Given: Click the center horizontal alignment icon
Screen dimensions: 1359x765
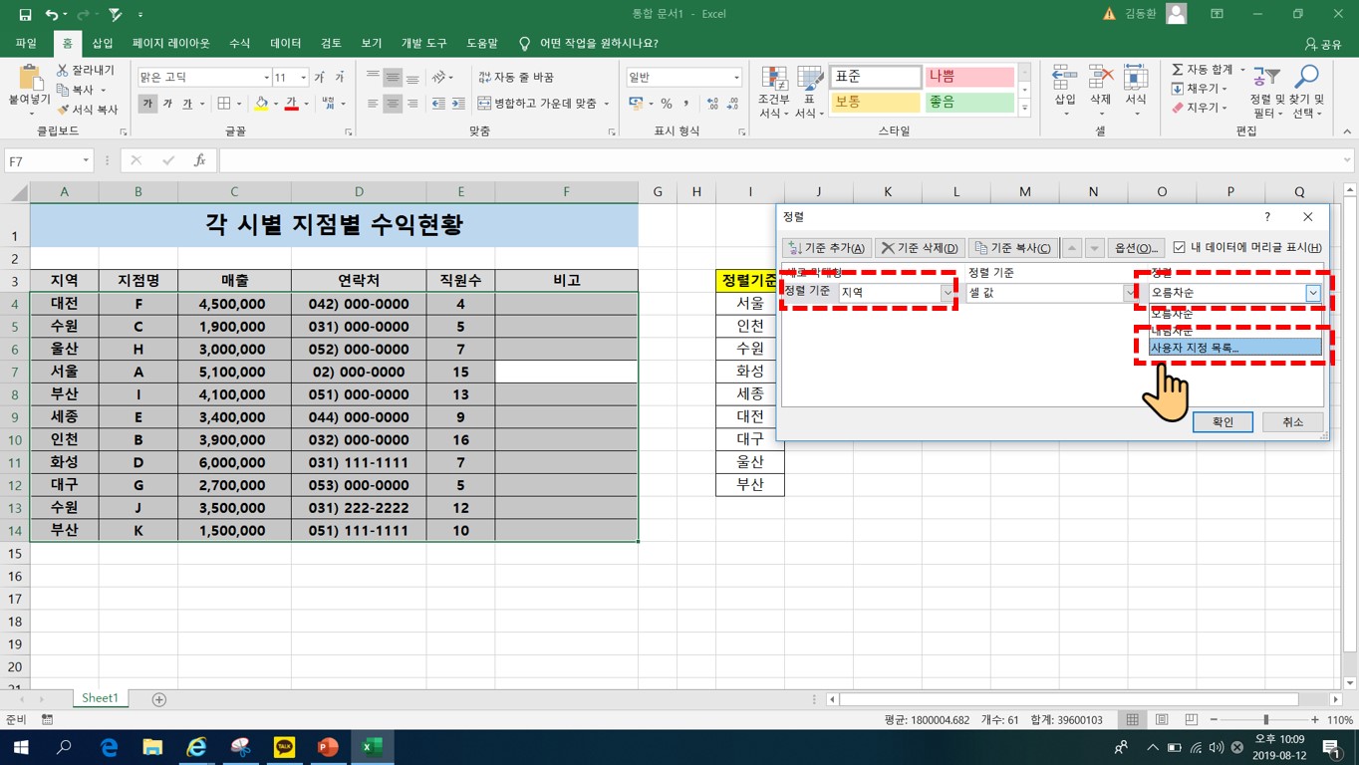Looking at the screenshot, I should (x=393, y=104).
